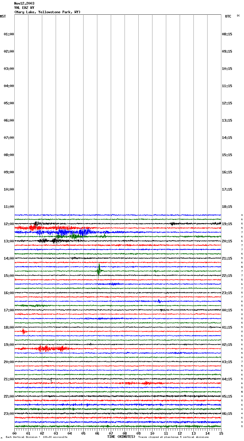Click the UTC time label "06:15"
The height and width of the screenshot is (441, 244).
point(227,414)
